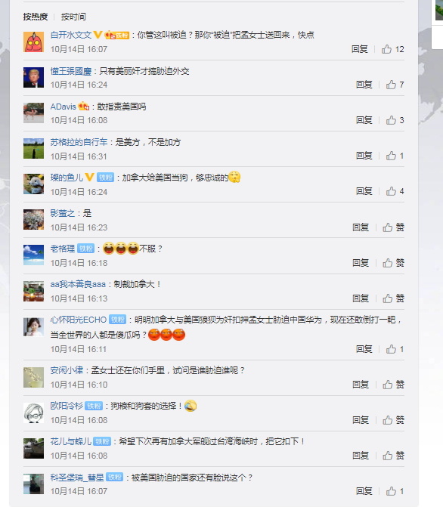The height and width of the screenshot is (507, 443).
Task: Like the comment by 白开水文文
Action: [x=392, y=49]
